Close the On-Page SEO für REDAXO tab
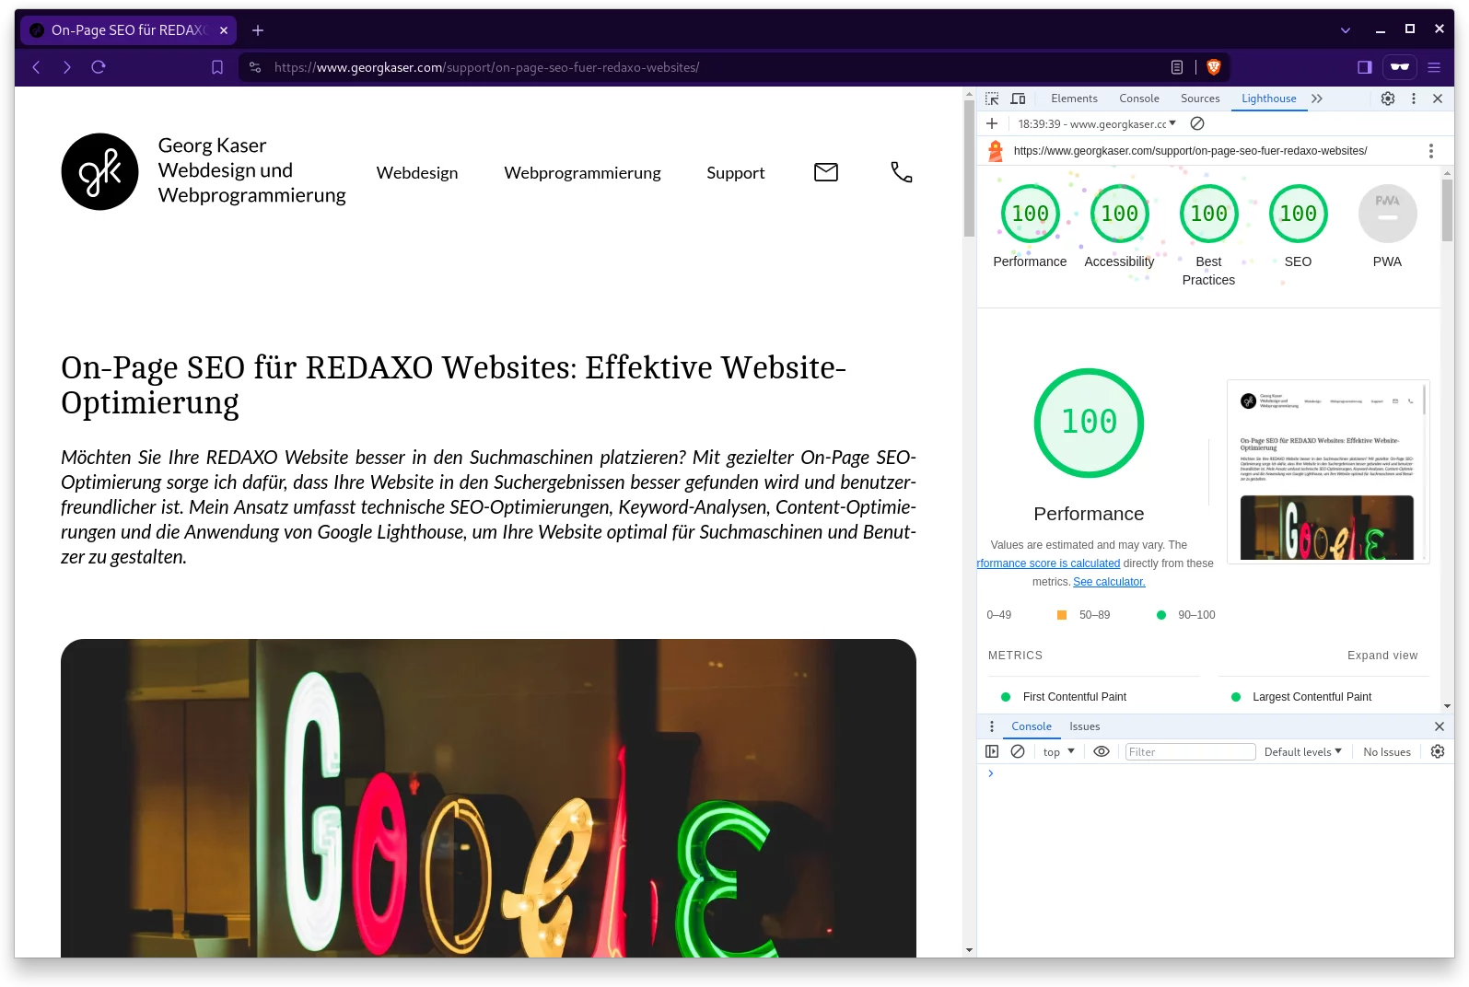Image resolution: width=1469 pixels, height=987 pixels. pos(224,30)
